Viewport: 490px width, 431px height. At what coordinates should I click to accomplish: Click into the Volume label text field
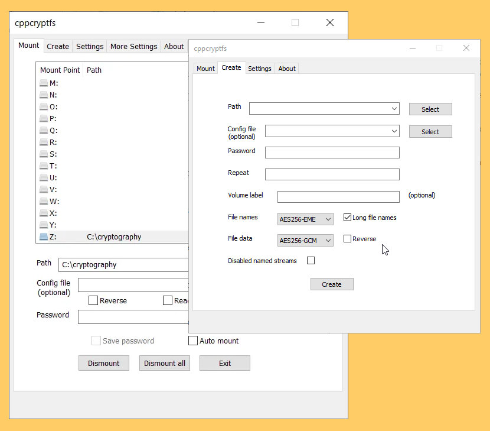tap(338, 197)
